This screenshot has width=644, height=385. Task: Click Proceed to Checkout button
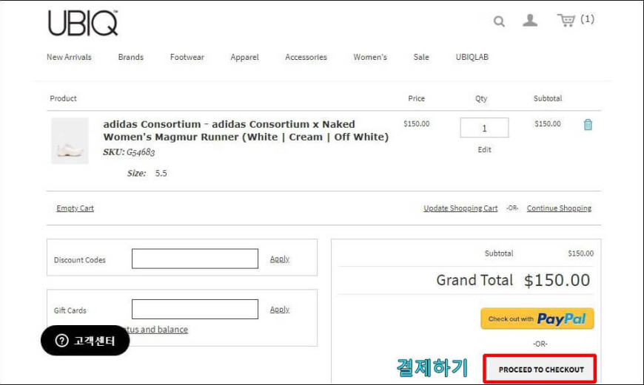540,369
